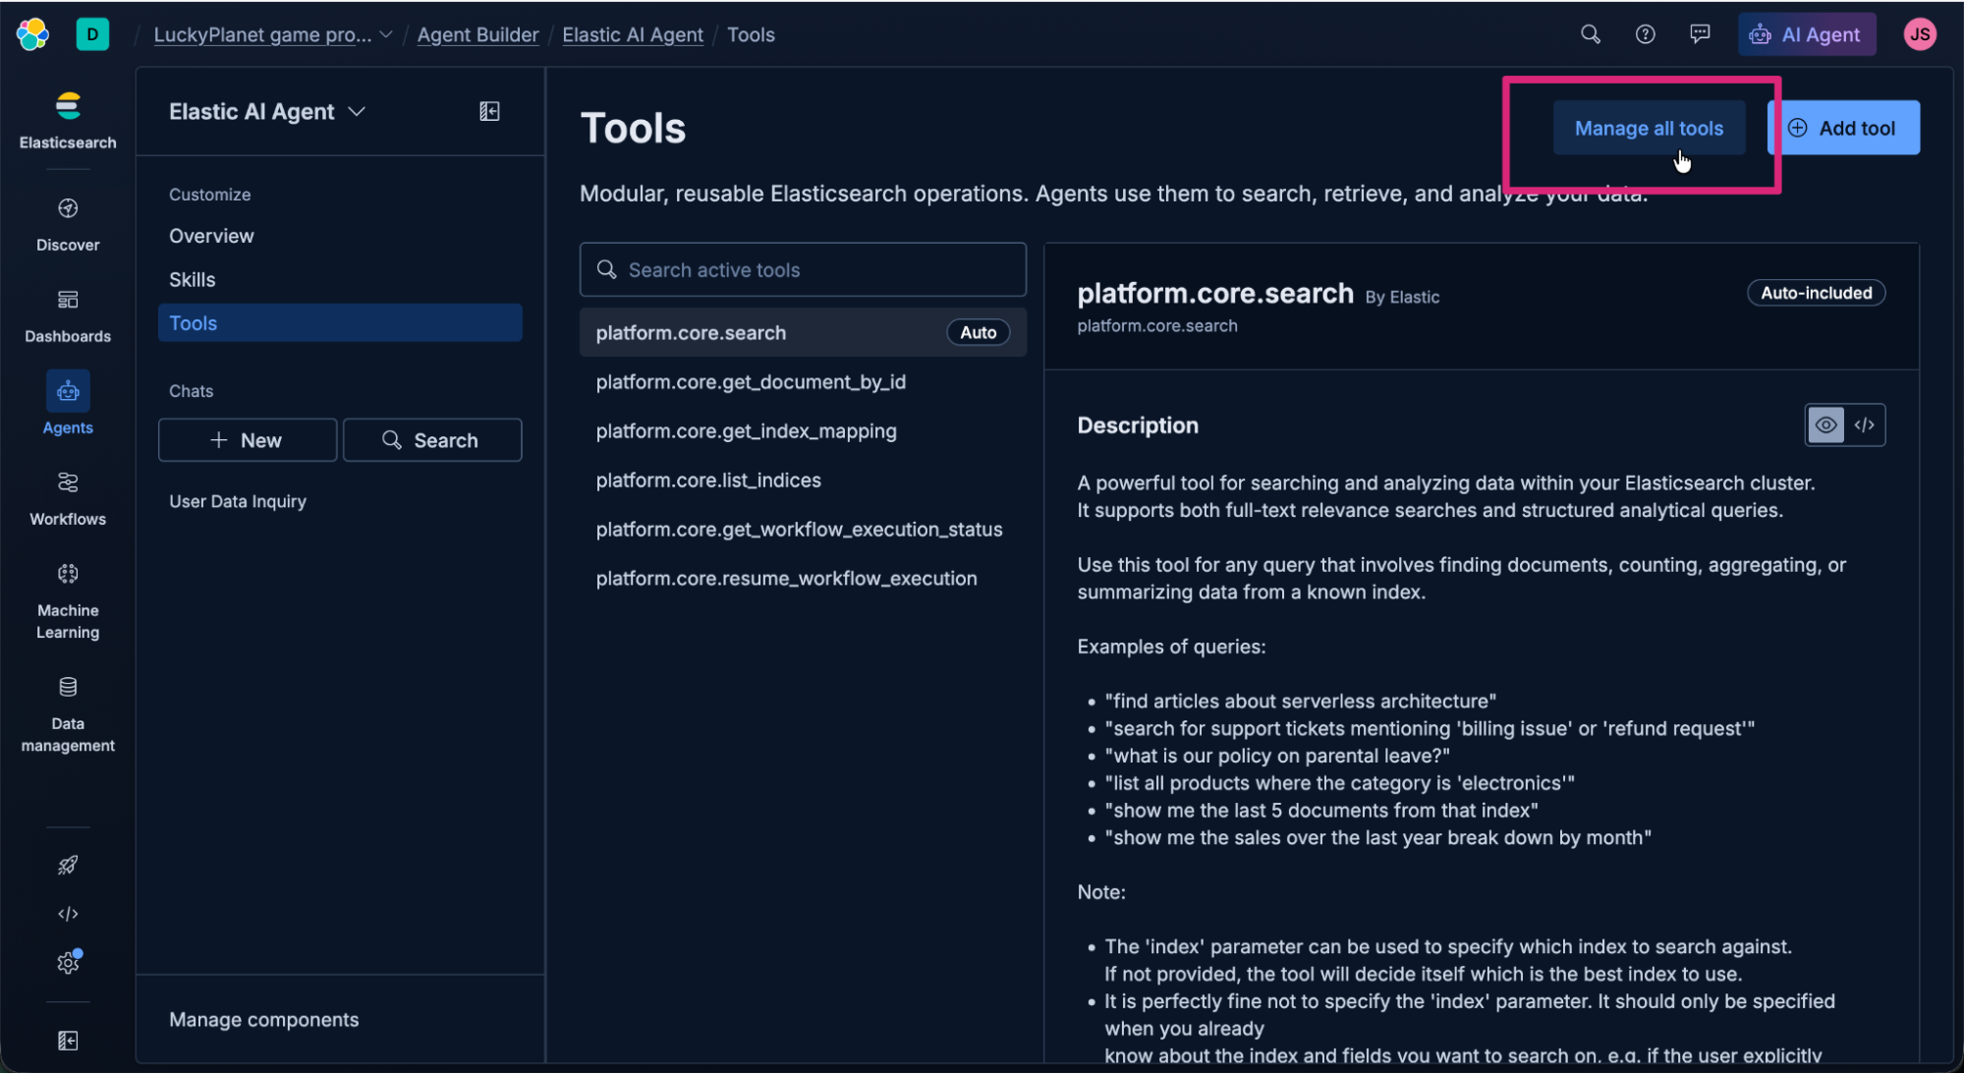Click the Elastic logo in the header
The height and width of the screenshot is (1074, 1964).
pyautogui.click(x=32, y=34)
